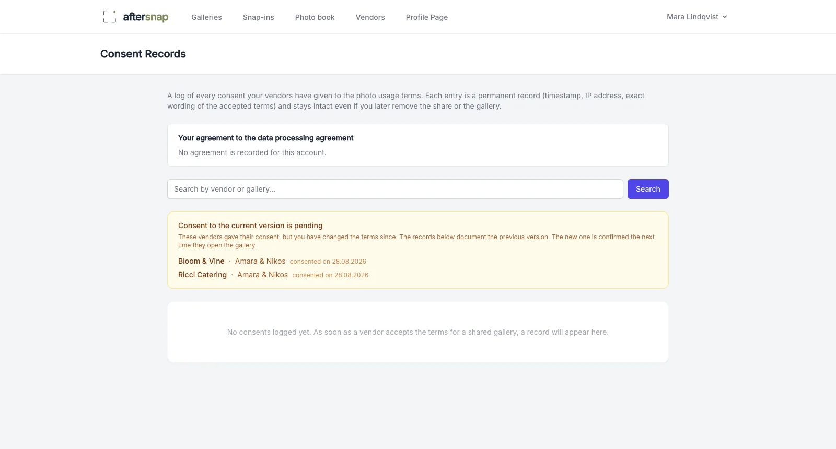
Task: Click the "No consents logged yet" message
Action: (x=418, y=332)
